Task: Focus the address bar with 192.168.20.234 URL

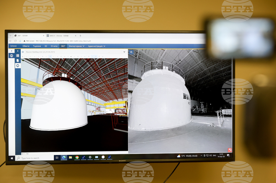Action: click(63, 41)
